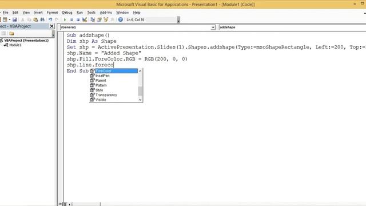Click the breakpoint margin beside the Set shp line
Image resolution: width=366 pixels, height=206 pixels.
[61, 47]
